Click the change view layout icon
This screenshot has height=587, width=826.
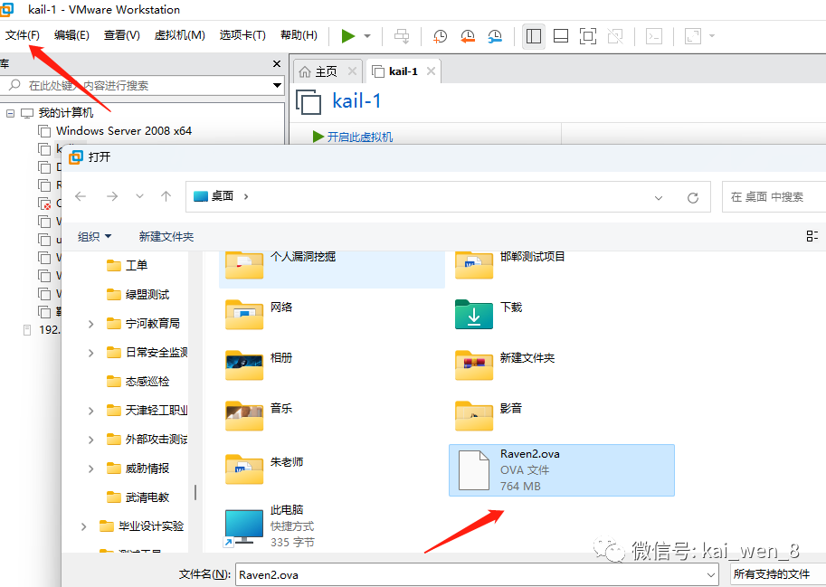tap(812, 236)
